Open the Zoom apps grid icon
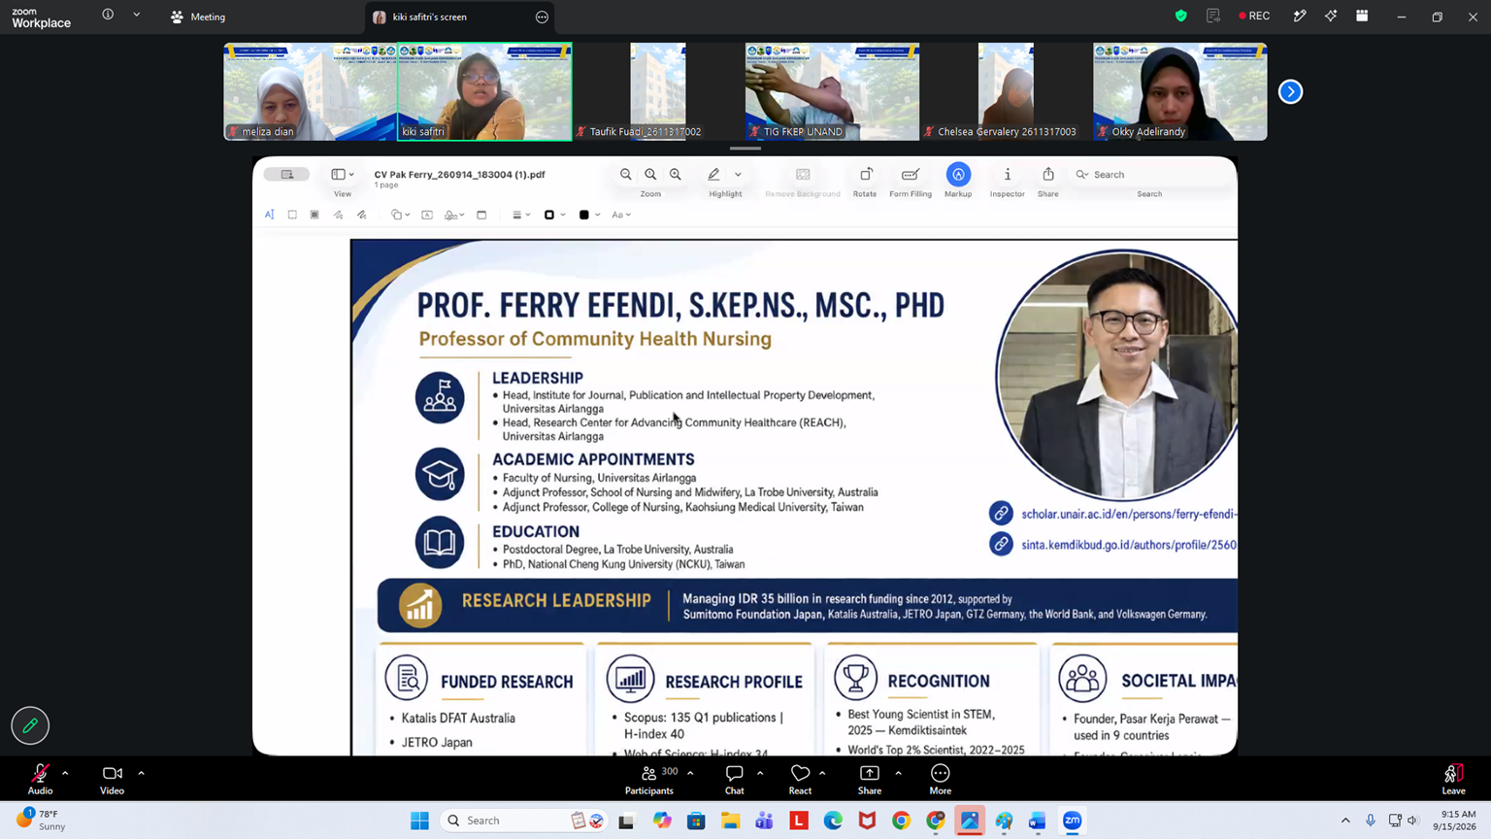 1362,16
